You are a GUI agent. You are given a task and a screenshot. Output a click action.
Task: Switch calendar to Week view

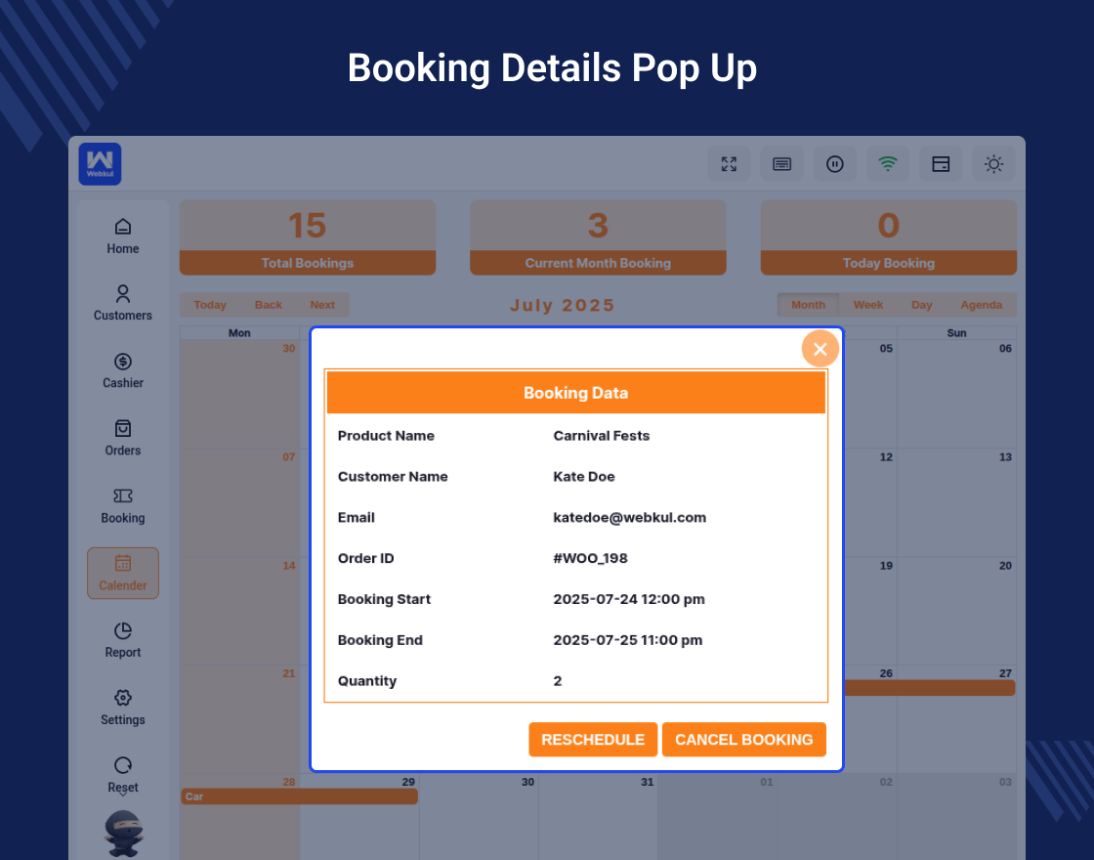tap(867, 305)
